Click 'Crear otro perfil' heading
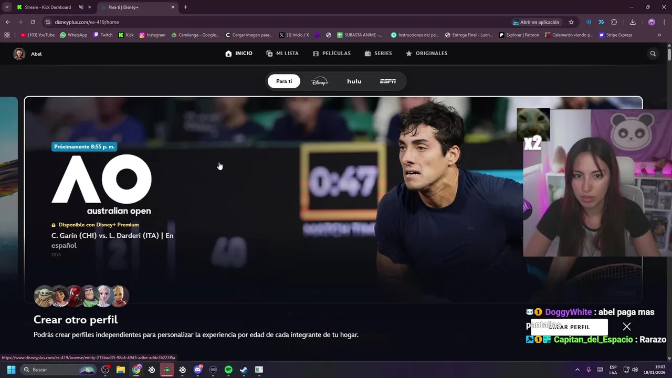The width and height of the screenshot is (672, 378). (76, 320)
